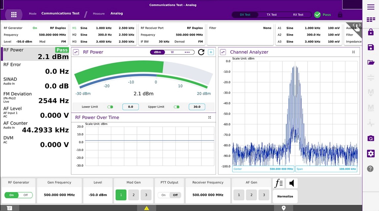
Task: Click the help question mark icon
Action: (370, 169)
